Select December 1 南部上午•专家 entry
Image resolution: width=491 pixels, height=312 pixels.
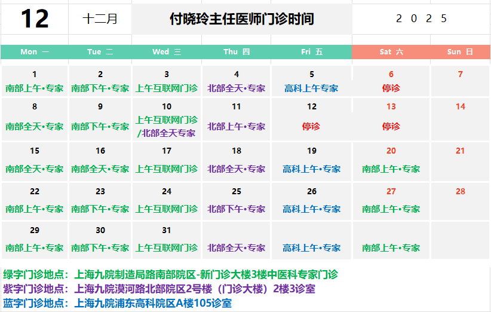point(35,88)
